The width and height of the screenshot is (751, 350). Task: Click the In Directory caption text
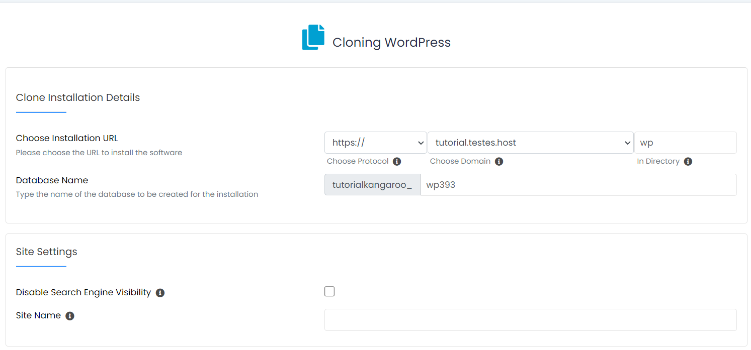[x=658, y=161]
